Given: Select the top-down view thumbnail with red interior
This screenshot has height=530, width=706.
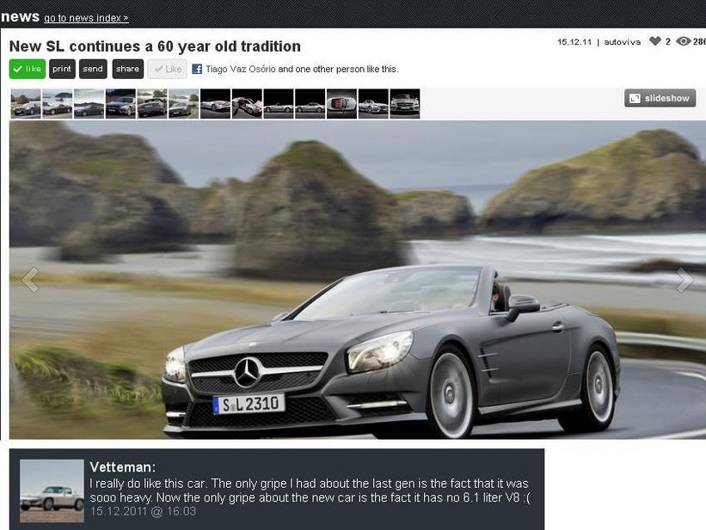Looking at the screenshot, I should point(341,103).
